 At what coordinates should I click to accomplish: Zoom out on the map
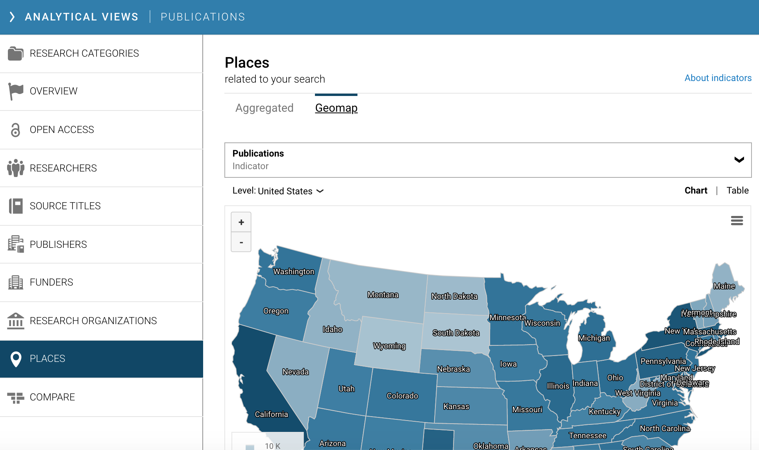[x=241, y=243]
